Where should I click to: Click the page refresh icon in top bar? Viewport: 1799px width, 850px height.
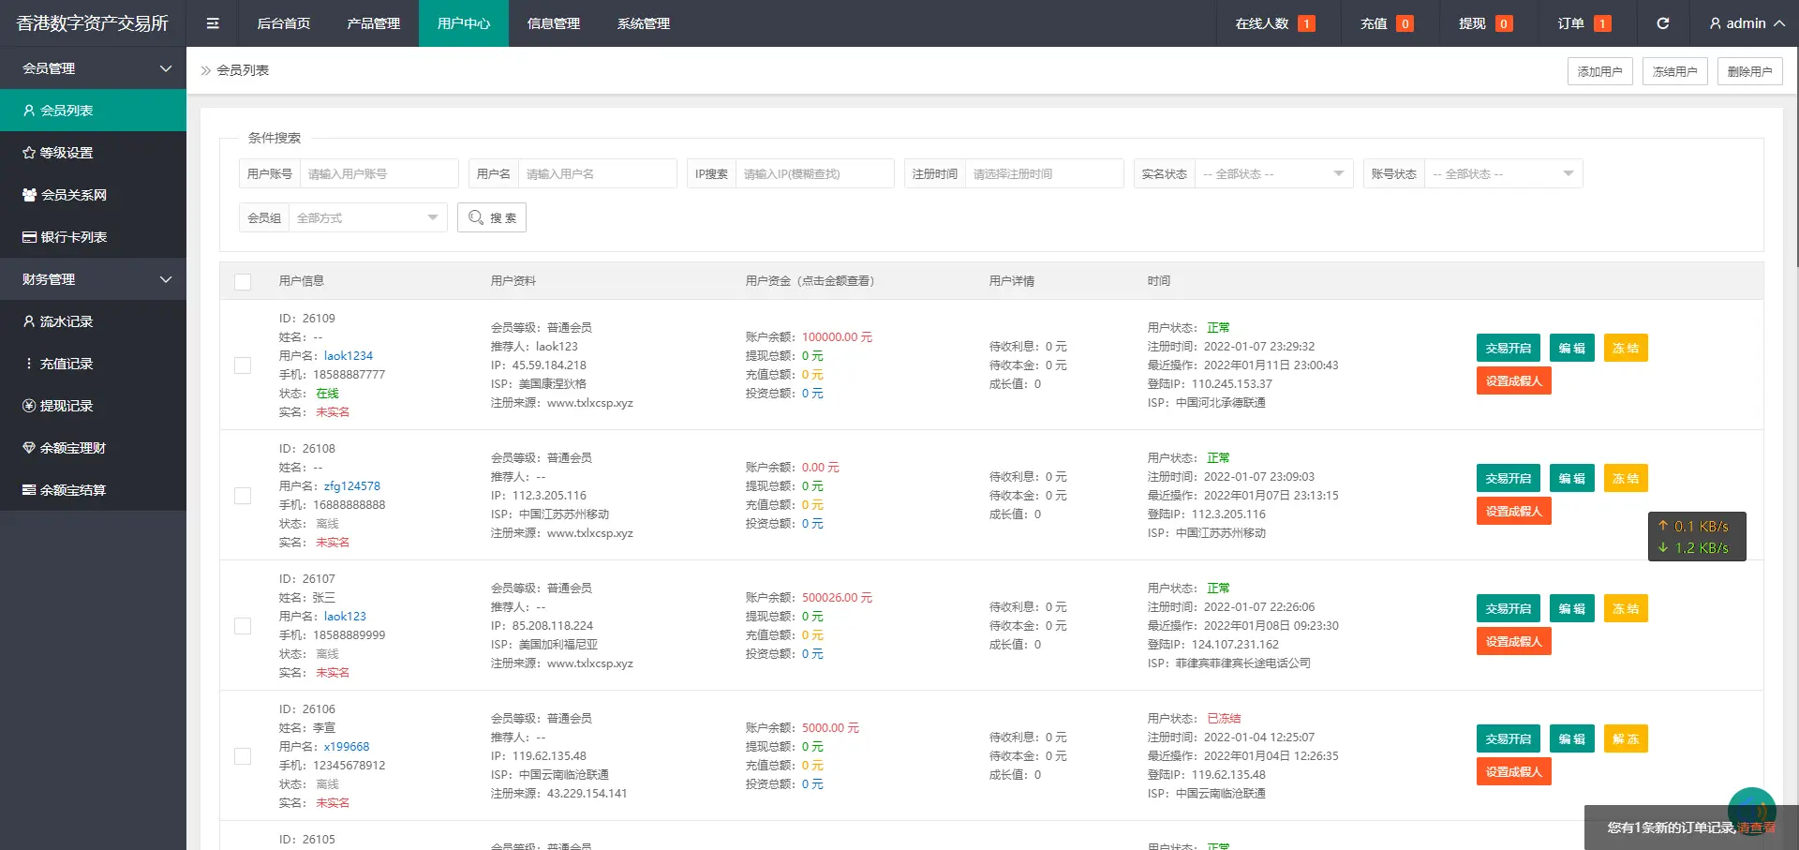[x=1663, y=23]
